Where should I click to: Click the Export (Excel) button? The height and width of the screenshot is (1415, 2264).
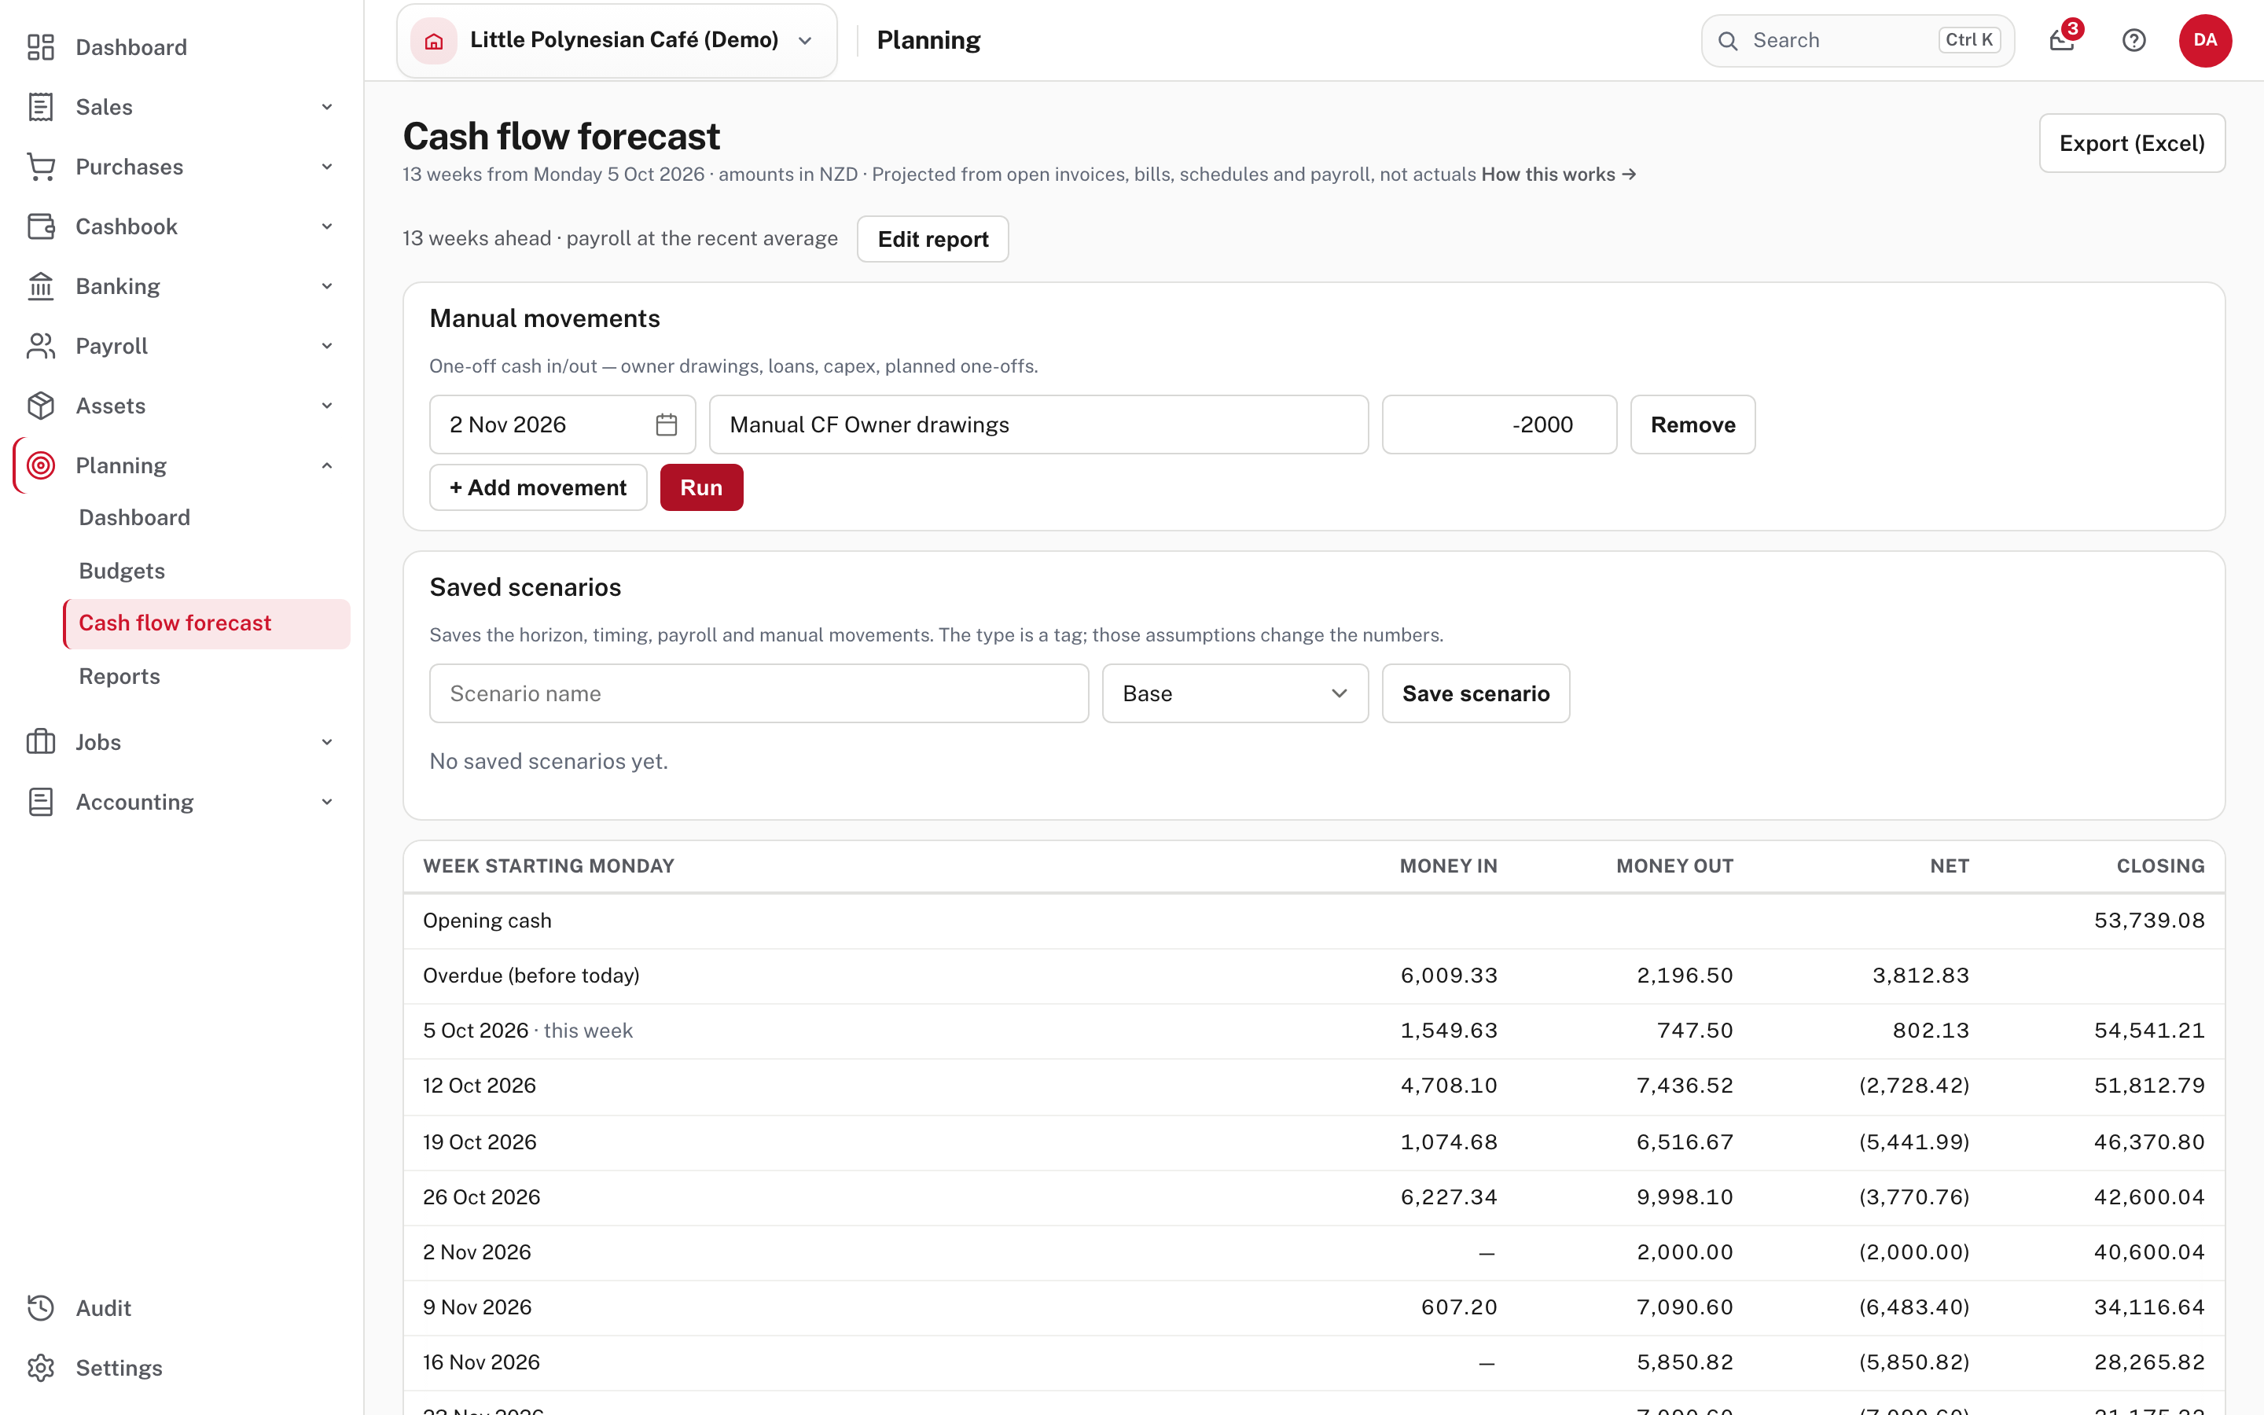click(2132, 143)
